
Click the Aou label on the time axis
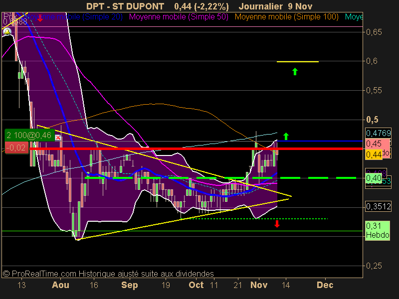(x=60, y=285)
